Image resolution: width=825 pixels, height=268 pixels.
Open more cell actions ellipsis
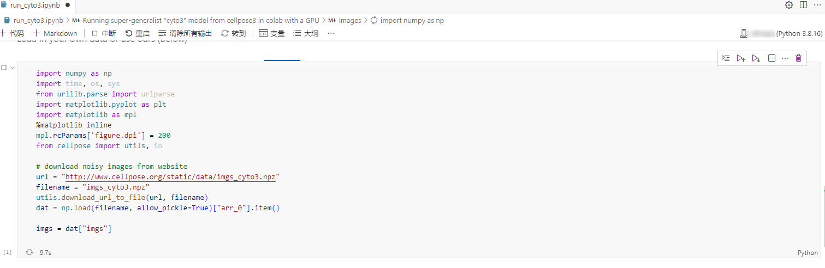[785, 58]
